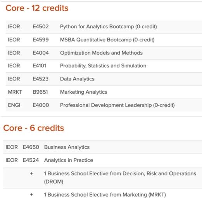This screenshot has height=204, width=202.
Task: Select the Business Analytics course title
Action: click(x=67, y=147)
